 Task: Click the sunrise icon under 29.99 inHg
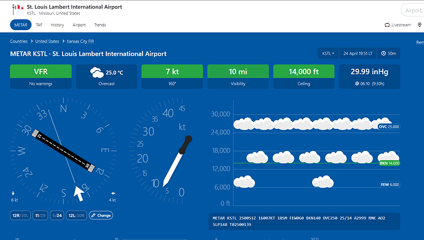point(357,83)
